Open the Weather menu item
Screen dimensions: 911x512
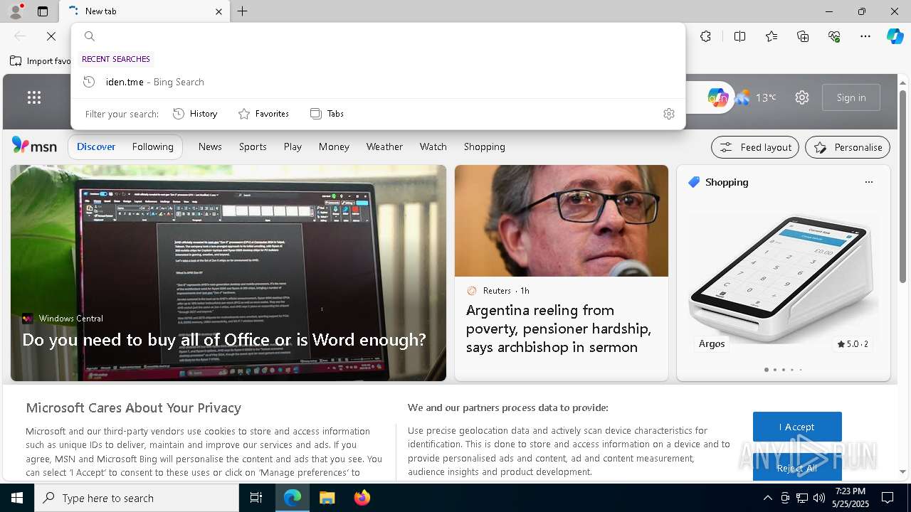point(384,146)
